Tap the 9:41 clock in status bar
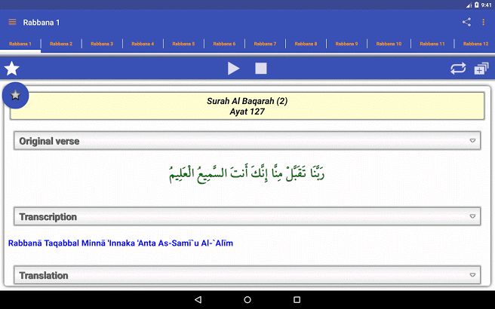Image resolution: width=495 pixels, height=309 pixels. pos(487,5)
